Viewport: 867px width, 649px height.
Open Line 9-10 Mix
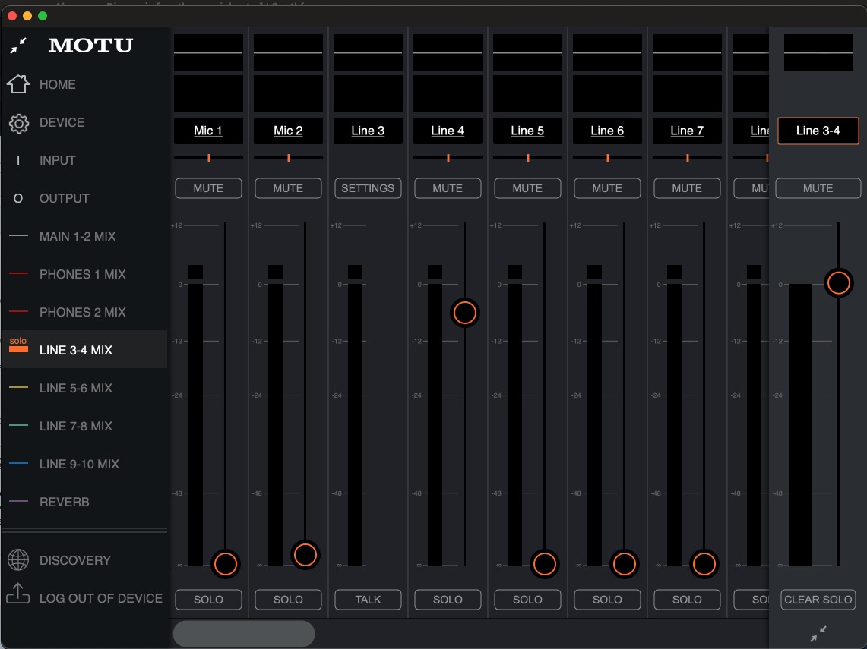click(79, 464)
